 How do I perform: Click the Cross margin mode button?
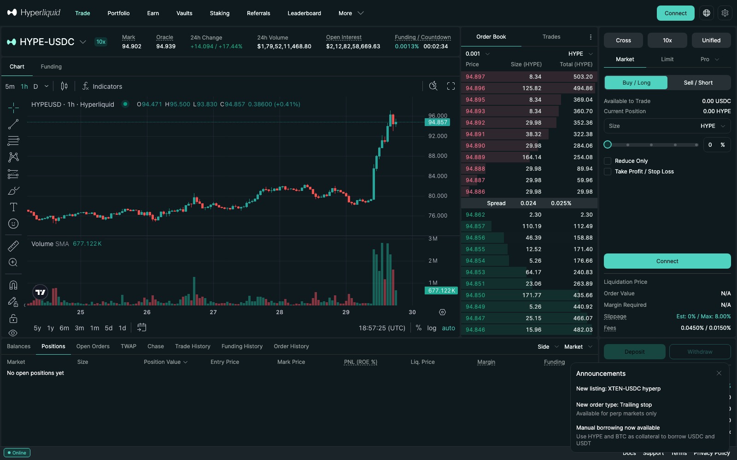point(623,40)
